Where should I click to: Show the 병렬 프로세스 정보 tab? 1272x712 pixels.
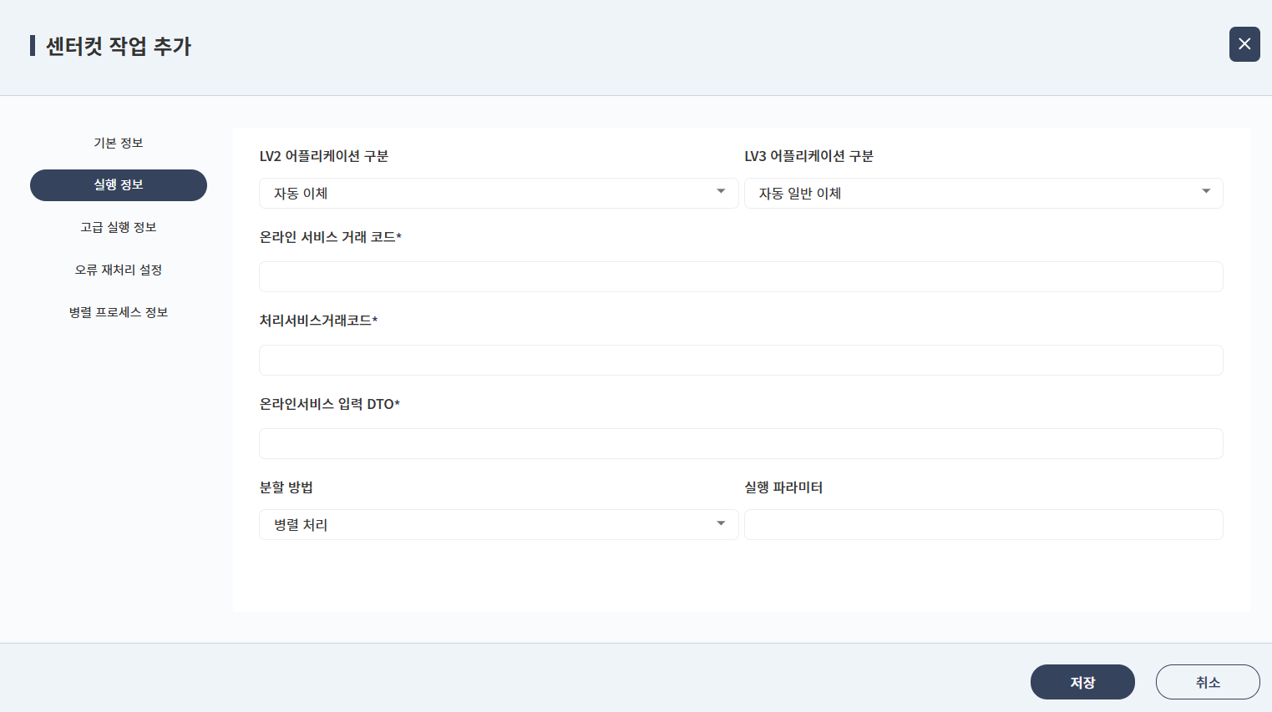[119, 312]
